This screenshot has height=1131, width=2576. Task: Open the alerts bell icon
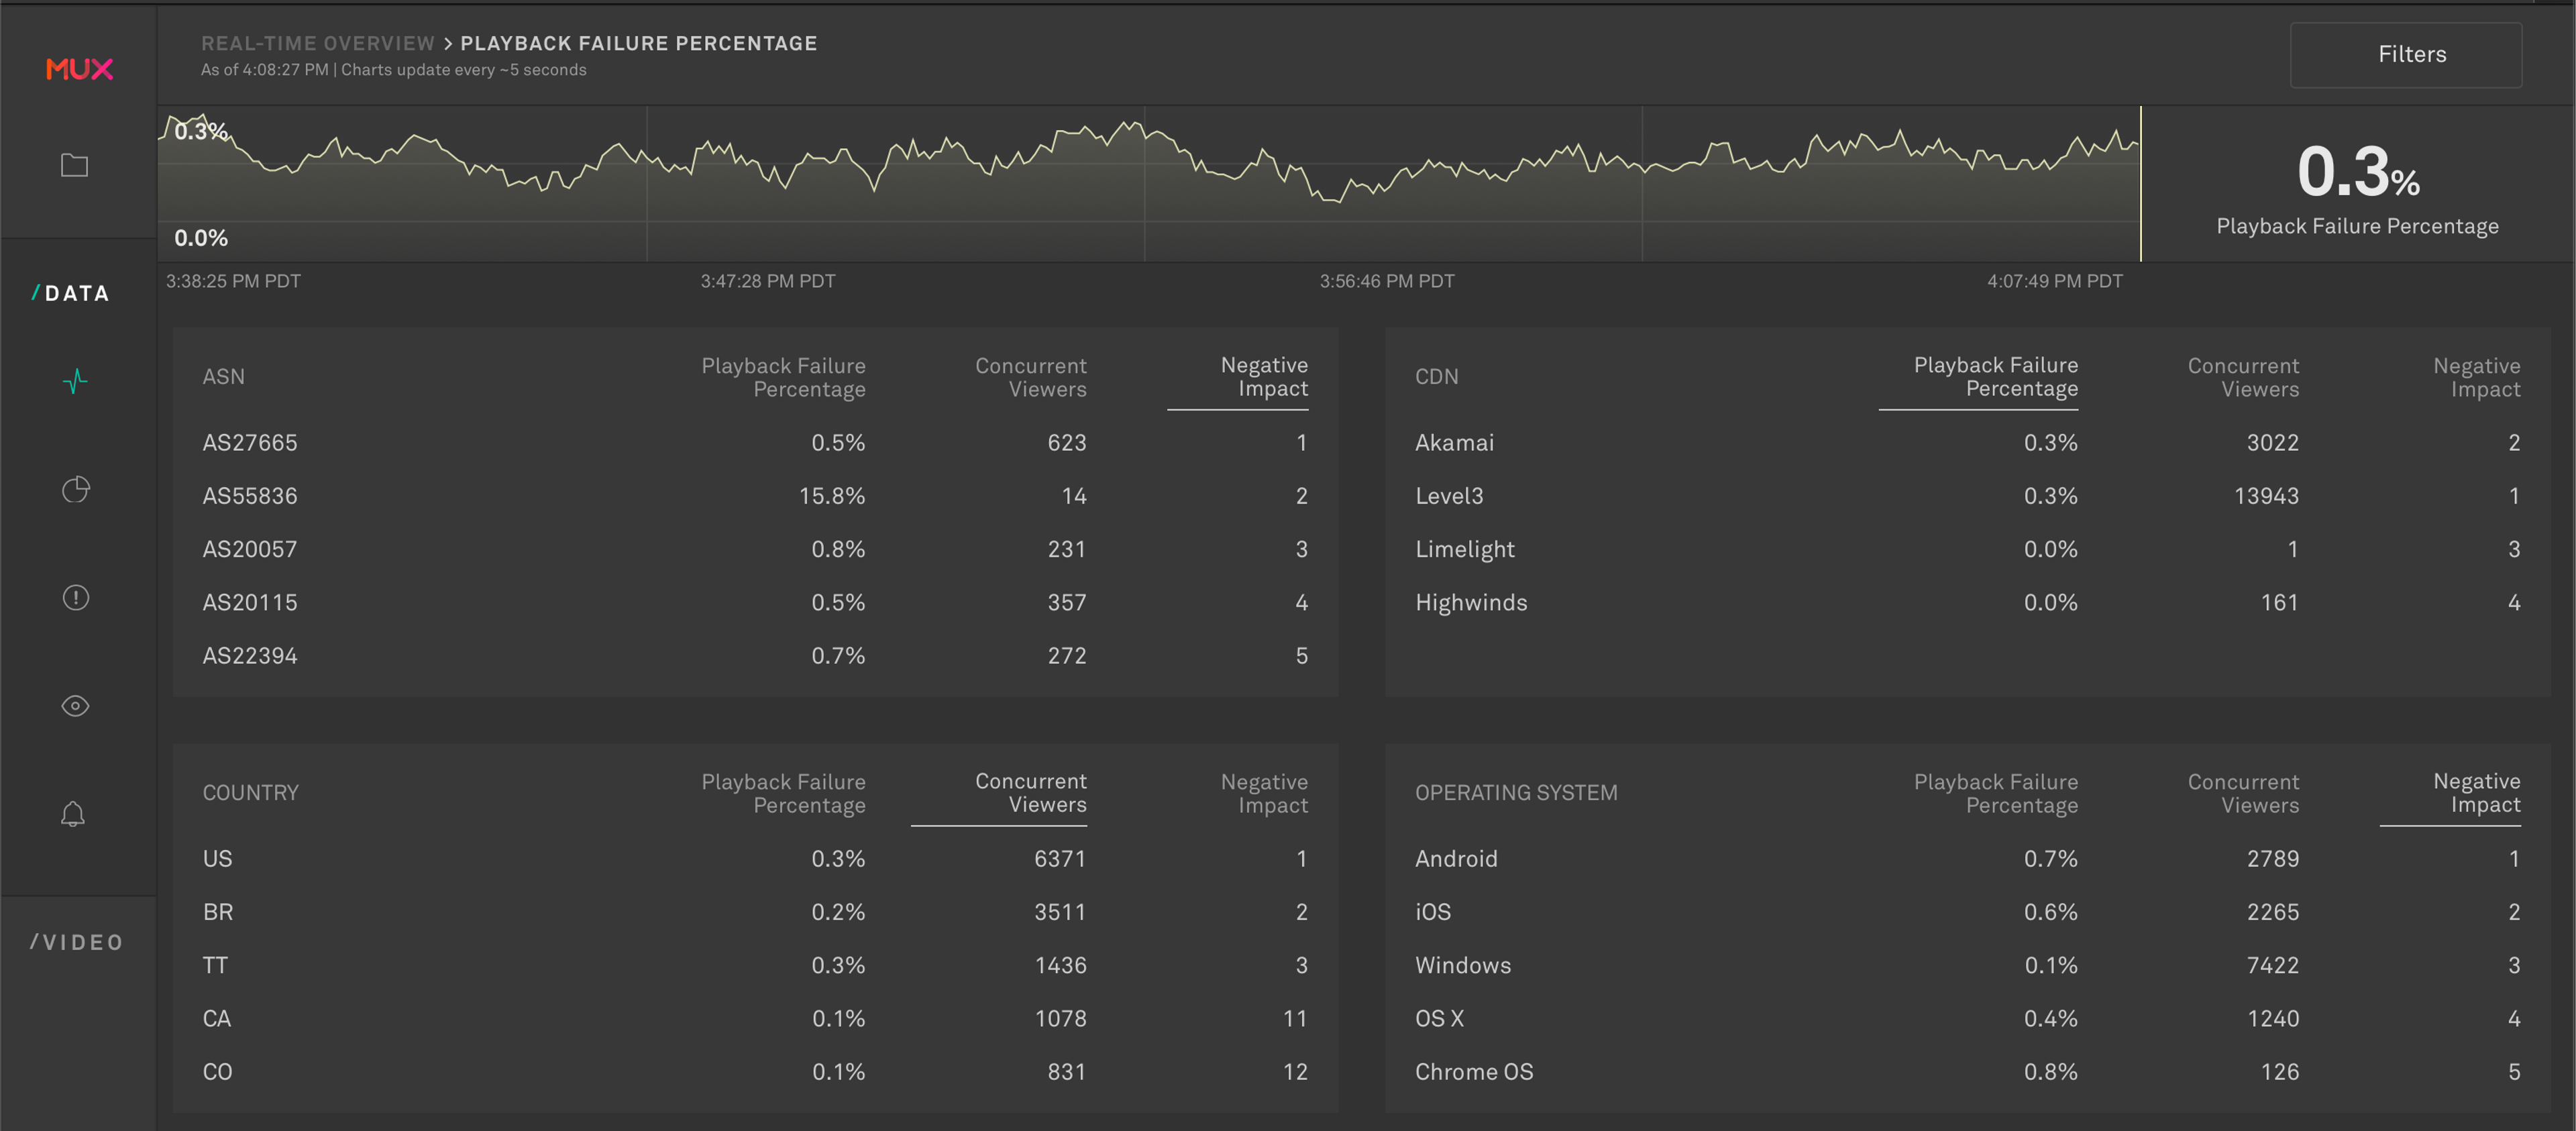tap(73, 814)
